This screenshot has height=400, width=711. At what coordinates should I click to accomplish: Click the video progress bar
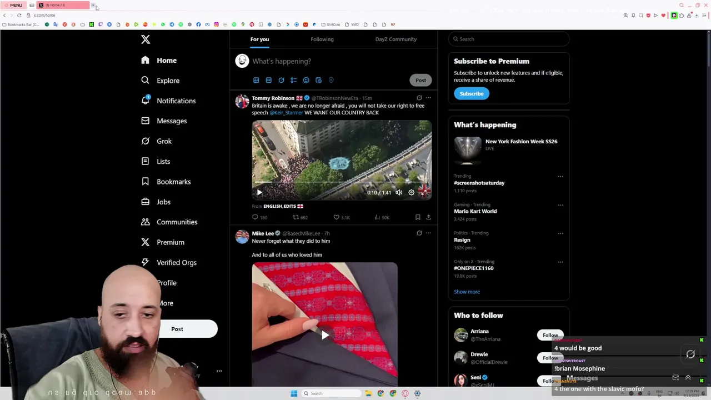coord(342,182)
